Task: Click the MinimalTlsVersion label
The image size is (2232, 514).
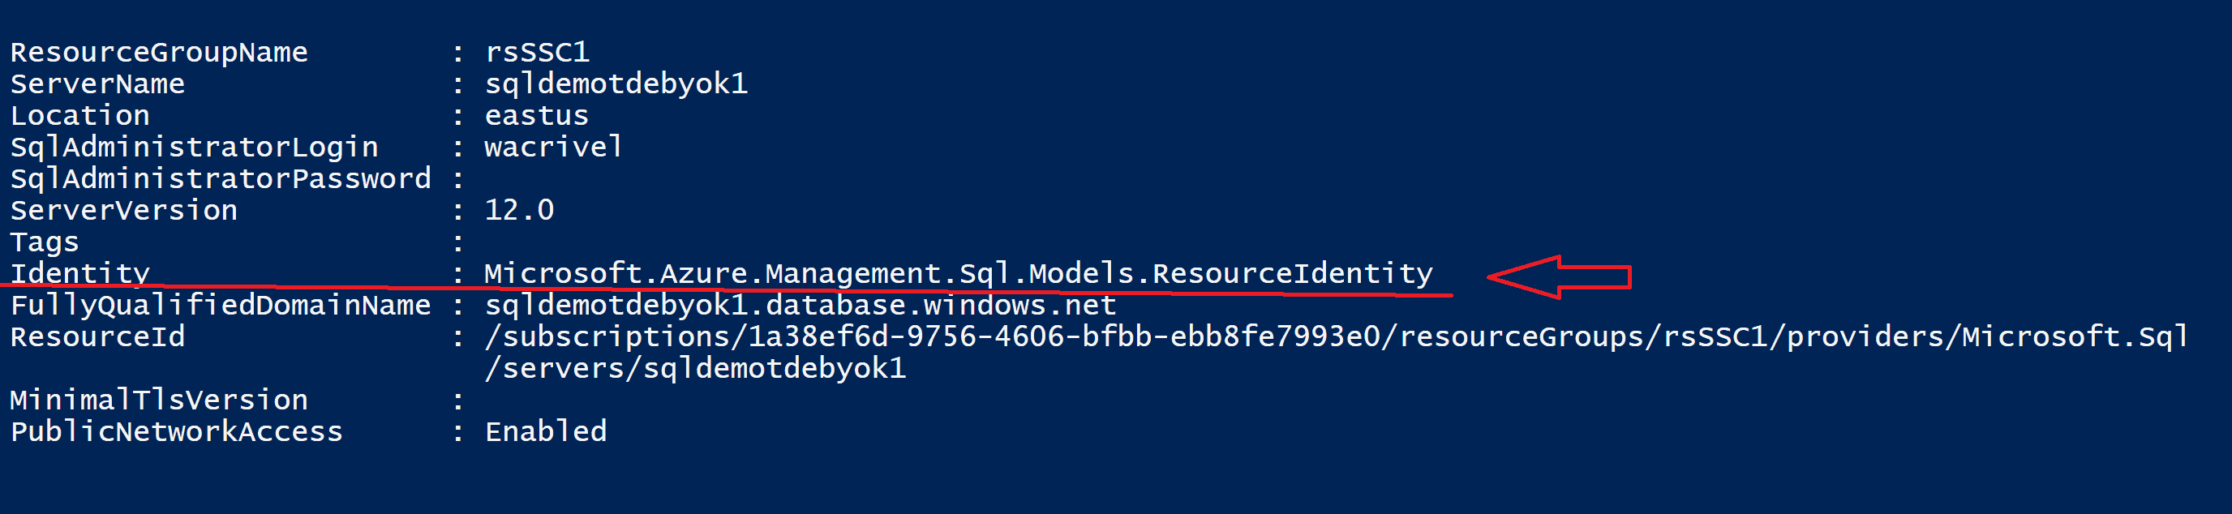Action: pos(159,400)
